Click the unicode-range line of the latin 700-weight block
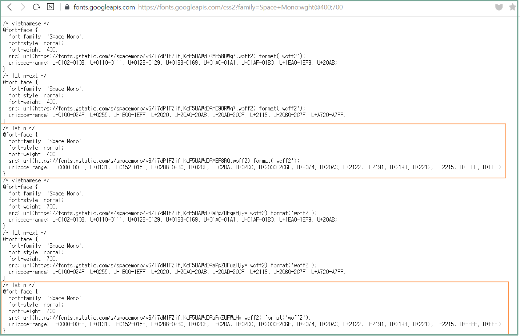This screenshot has height=336, width=520. (x=256, y=324)
